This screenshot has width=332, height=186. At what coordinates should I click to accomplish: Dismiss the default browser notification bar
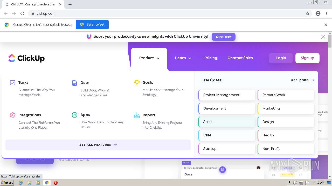[326, 25]
